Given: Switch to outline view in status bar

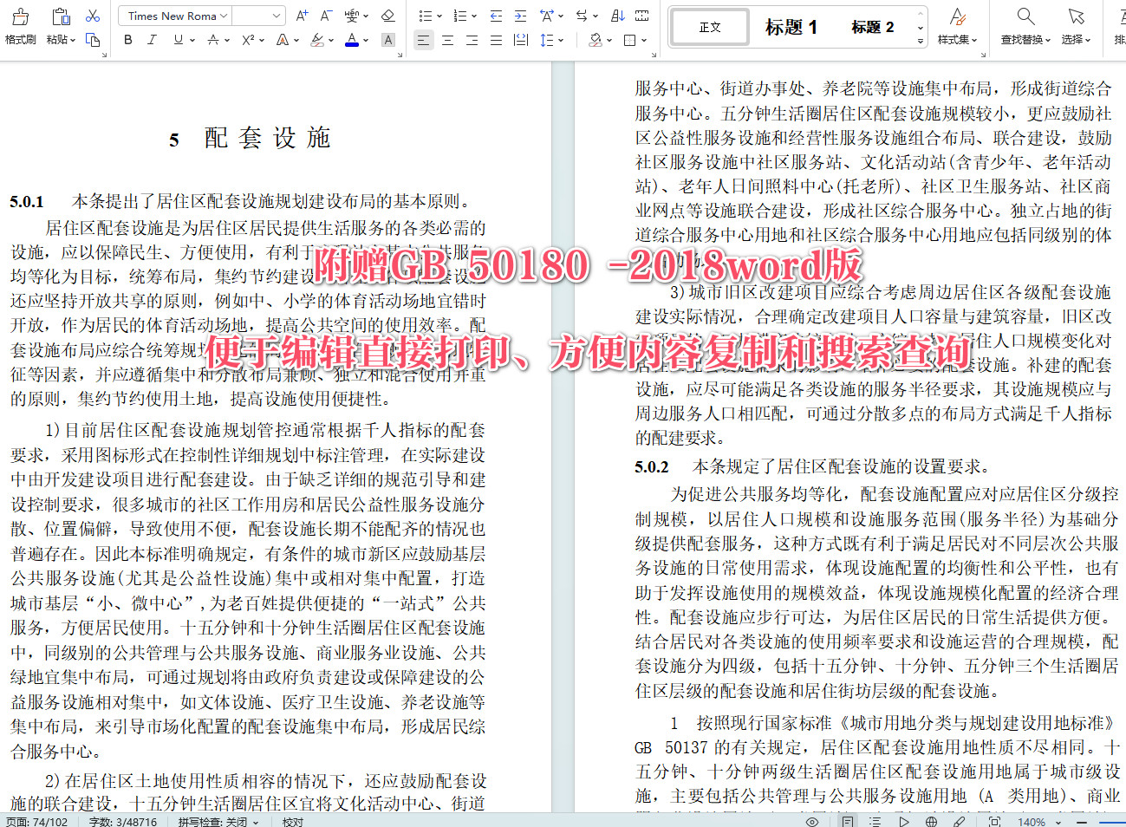Looking at the screenshot, I should click(875, 821).
